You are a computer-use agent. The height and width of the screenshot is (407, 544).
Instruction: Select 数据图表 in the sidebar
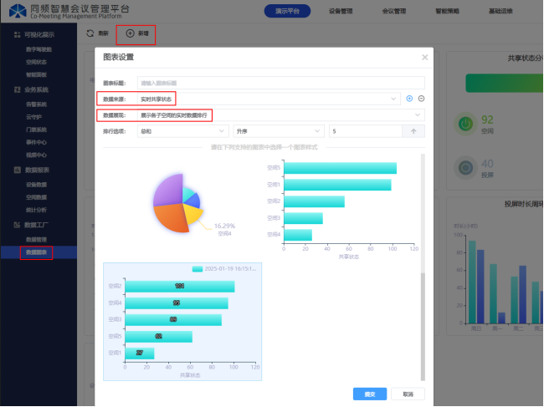pos(36,252)
